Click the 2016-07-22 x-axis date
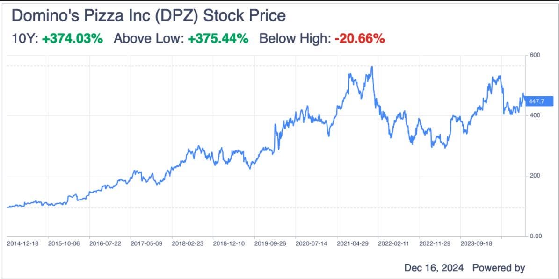The width and height of the screenshot is (559, 279). coord(106,244)
